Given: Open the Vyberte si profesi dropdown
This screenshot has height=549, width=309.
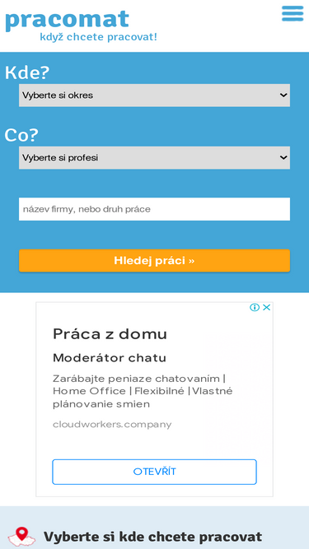Looking at the screenshot, I should 154,158.
